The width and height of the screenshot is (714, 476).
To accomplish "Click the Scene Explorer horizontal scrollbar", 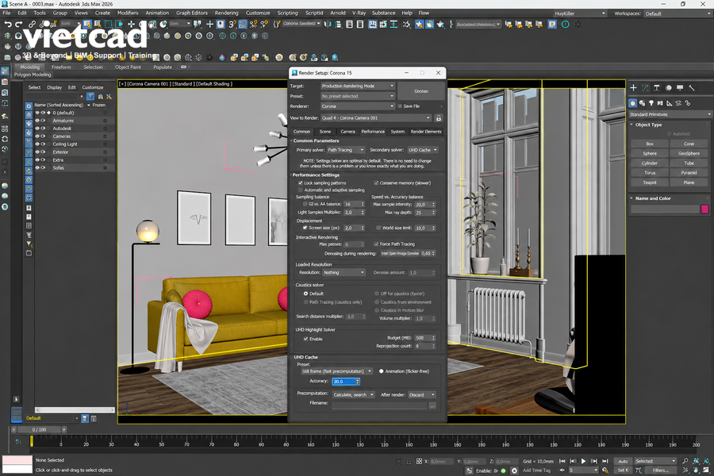I will point(75,410).
